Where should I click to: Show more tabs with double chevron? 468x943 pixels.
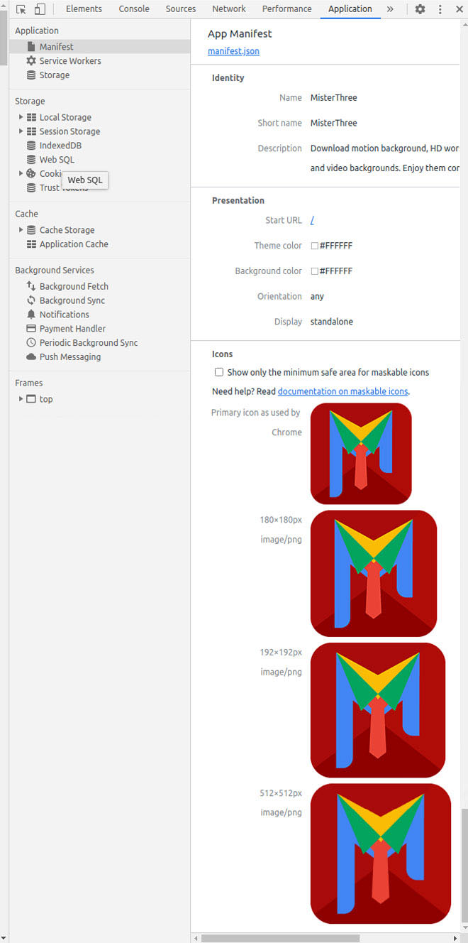pos(390,9)
